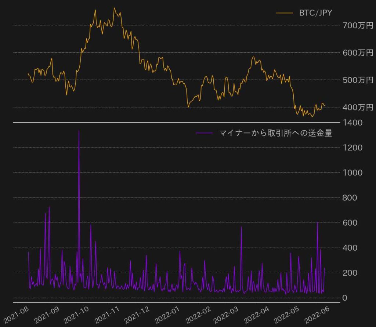Click the tallest purple spike near 1300
This screenshot has width=376, height=327.
[79, 131]
